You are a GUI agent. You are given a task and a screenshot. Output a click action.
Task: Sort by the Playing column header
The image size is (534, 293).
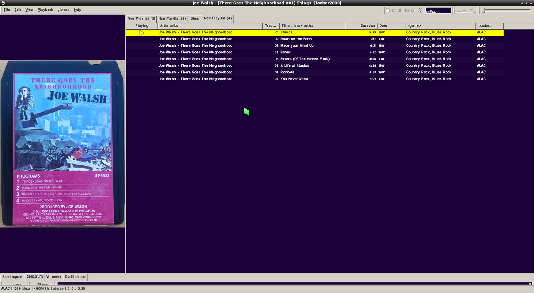pyautogui.click(x=142, y=26)
